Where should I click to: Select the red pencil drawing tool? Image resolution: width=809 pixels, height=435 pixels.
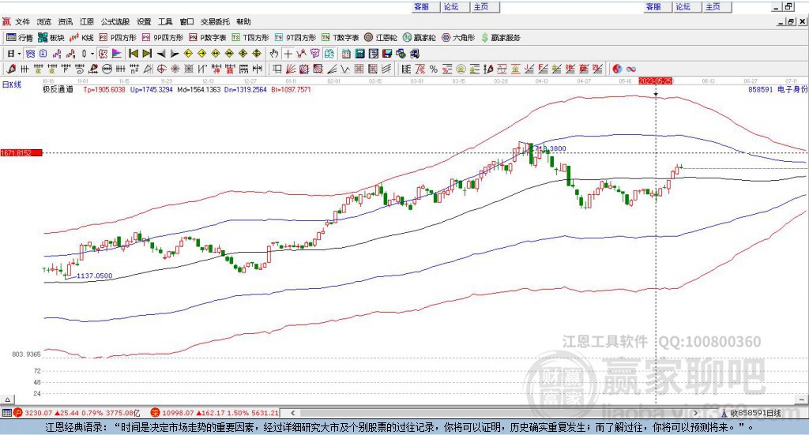(11, 69)
